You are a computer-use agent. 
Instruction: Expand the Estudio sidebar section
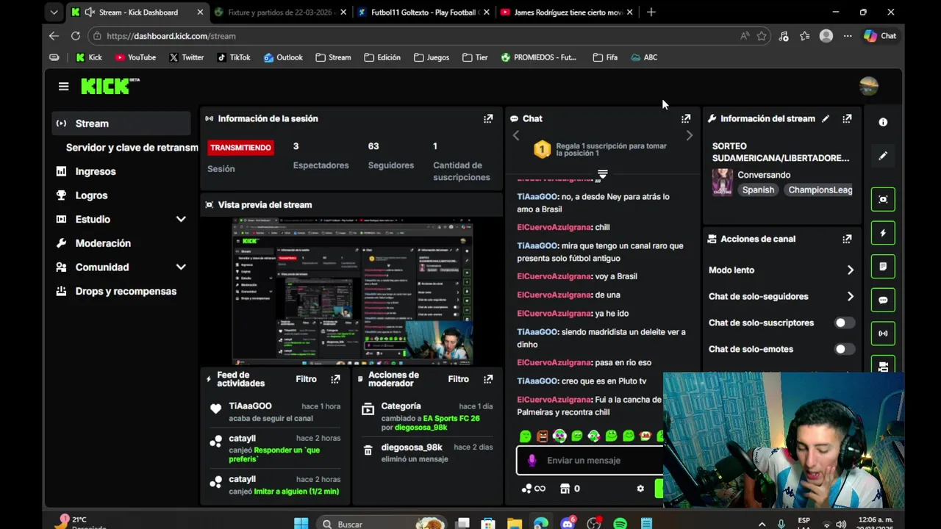click(181, 219)
